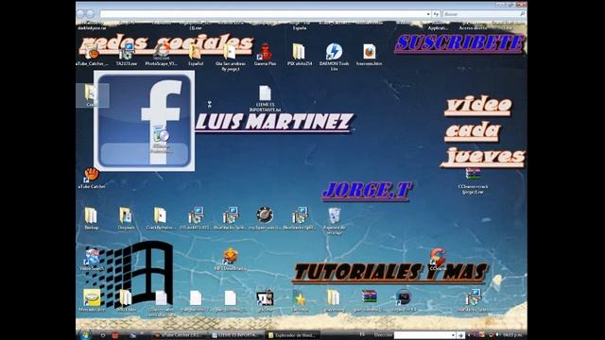
Task: Open the TA2373.exe desktop icon
Action: 126,55
